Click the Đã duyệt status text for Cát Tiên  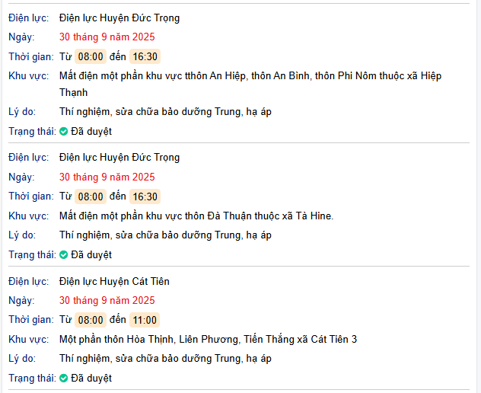pyautogui.click(x=91, y=379)
